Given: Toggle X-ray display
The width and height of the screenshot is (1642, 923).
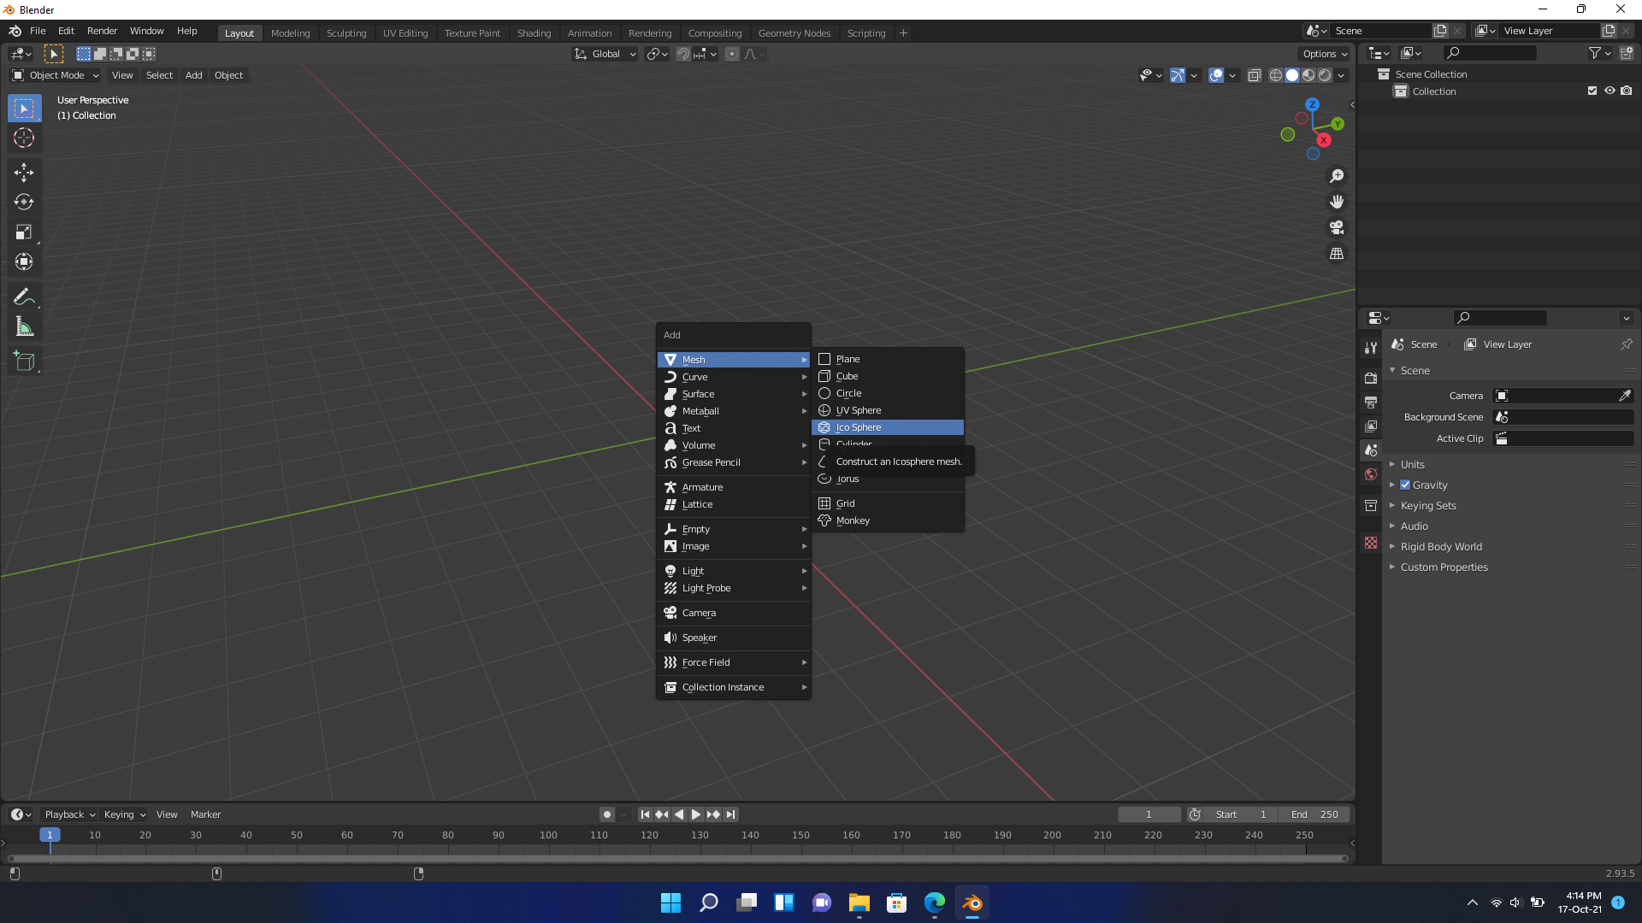Looking at the screenshot, I should click(x=1255, y=75).
